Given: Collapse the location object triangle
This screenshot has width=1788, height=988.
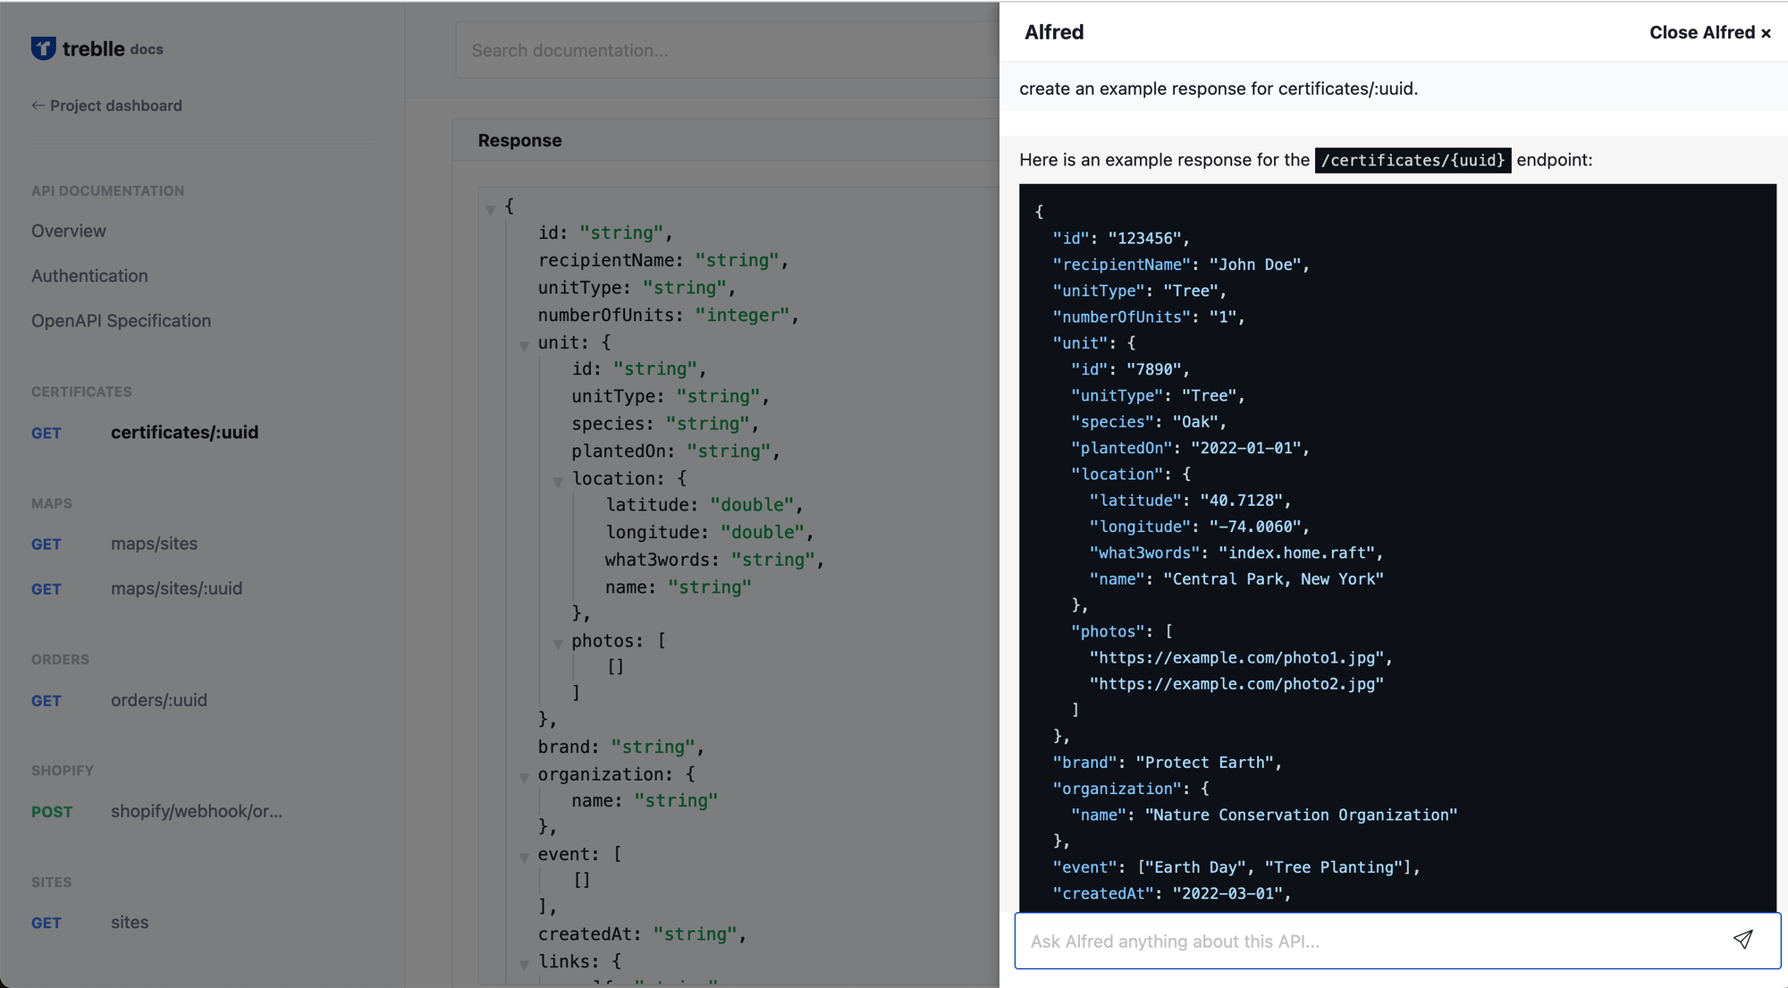Looking at the screenshot, I should (558, 481).
